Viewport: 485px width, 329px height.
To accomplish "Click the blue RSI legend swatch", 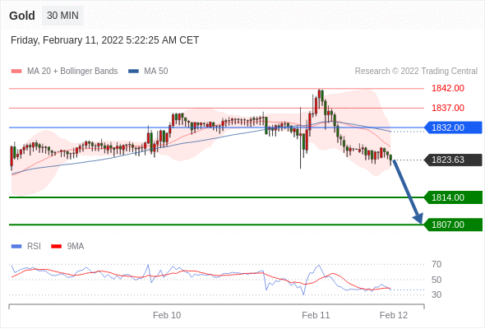I will pos(16,247).
